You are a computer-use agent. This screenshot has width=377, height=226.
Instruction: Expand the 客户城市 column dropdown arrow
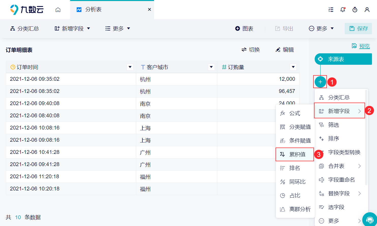[211, 67]
